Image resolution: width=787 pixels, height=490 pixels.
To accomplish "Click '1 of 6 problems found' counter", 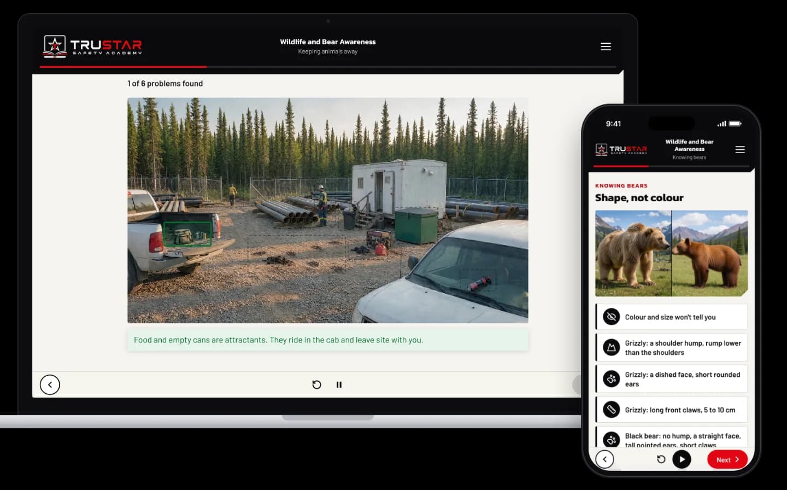I will [165, 84].
